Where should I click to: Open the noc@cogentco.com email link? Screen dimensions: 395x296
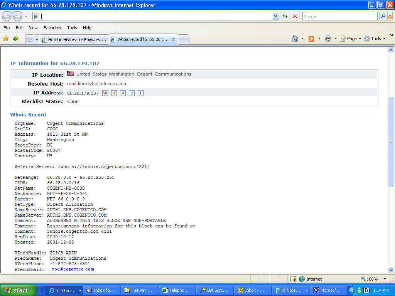click(73, 269)
